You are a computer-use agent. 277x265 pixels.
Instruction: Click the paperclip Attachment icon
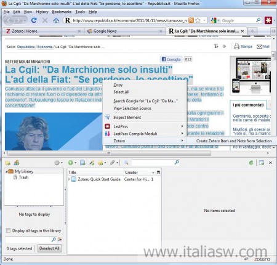[x=113, y=163]
